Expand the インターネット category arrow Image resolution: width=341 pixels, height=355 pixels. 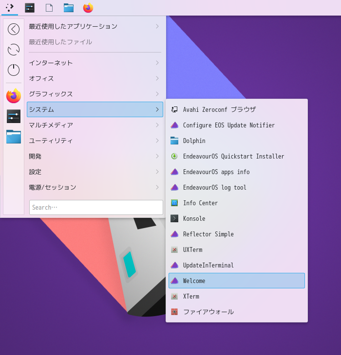click(x=157, y=63)
